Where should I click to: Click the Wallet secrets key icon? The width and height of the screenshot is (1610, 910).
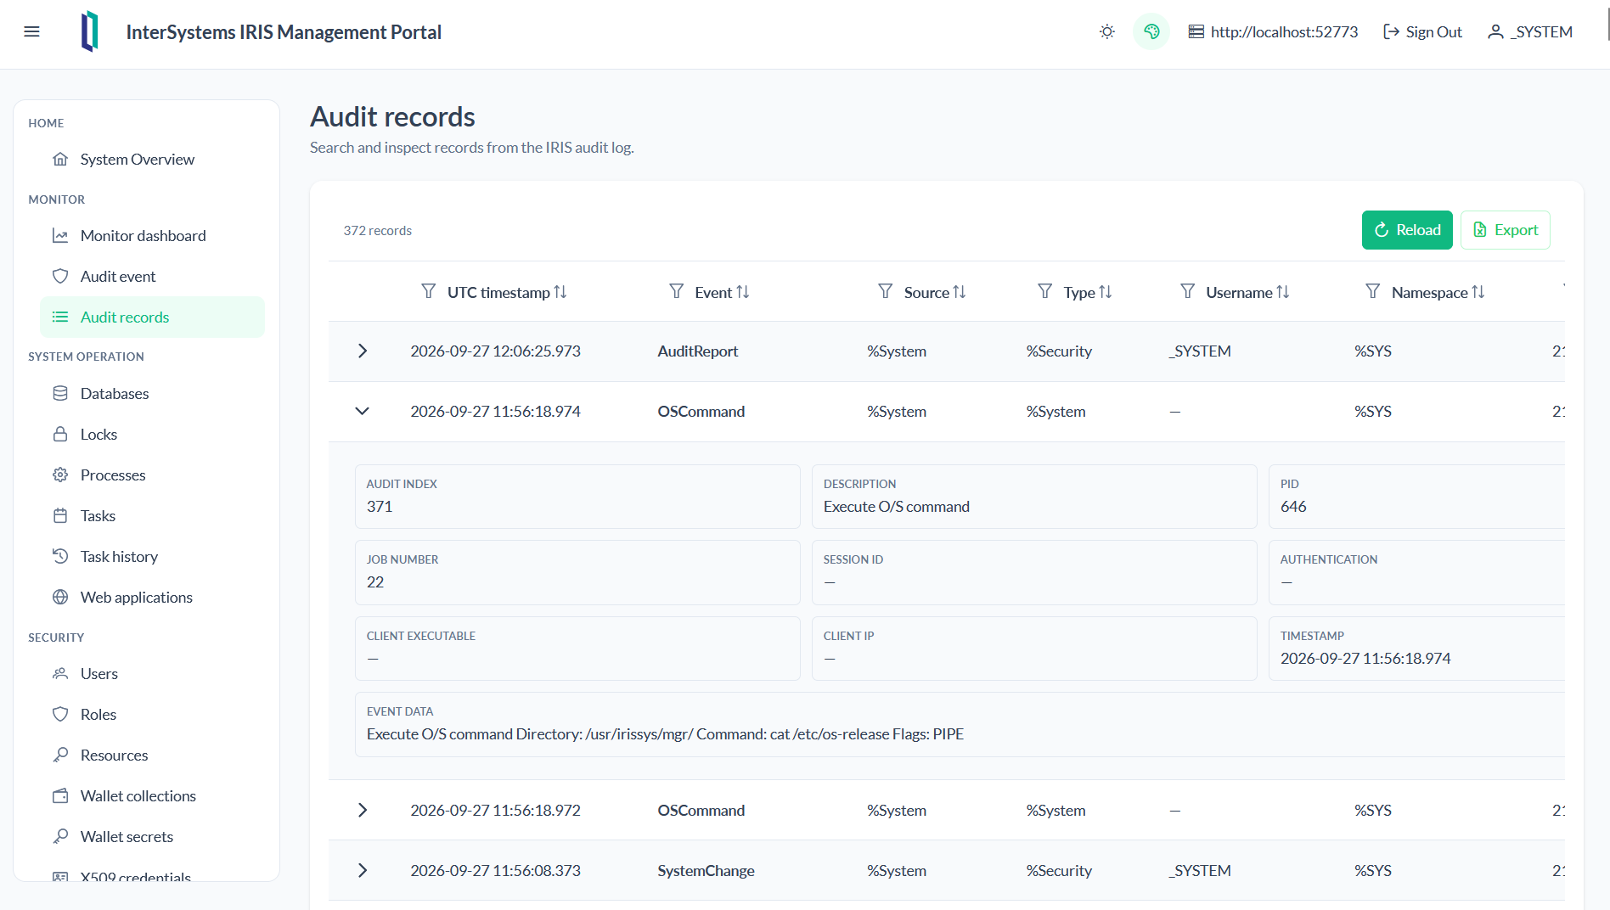pos(60,837)
